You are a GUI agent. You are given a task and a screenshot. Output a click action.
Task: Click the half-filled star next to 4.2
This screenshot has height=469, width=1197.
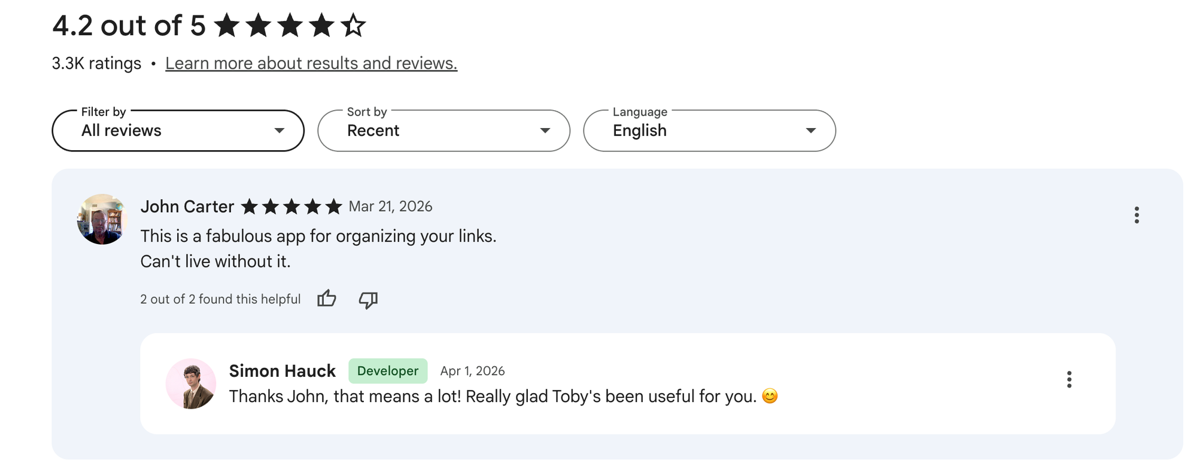coord(354,25)
